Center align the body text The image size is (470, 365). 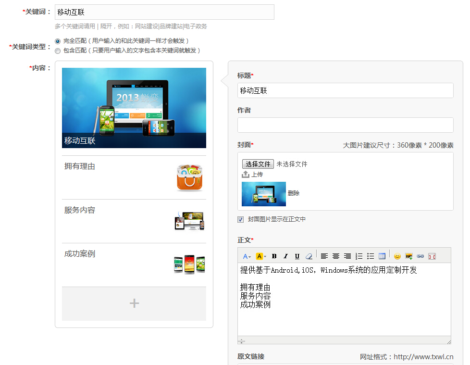click(336, 256)
